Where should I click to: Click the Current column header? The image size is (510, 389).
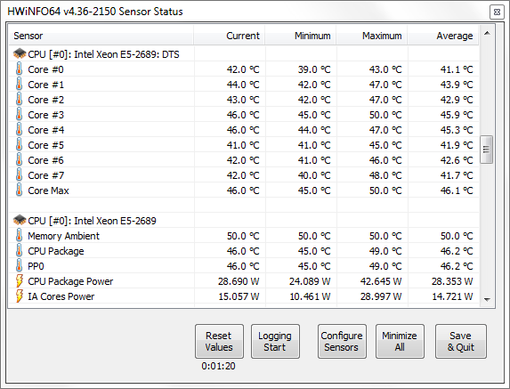pyautogui.click(x=230, y=36)
